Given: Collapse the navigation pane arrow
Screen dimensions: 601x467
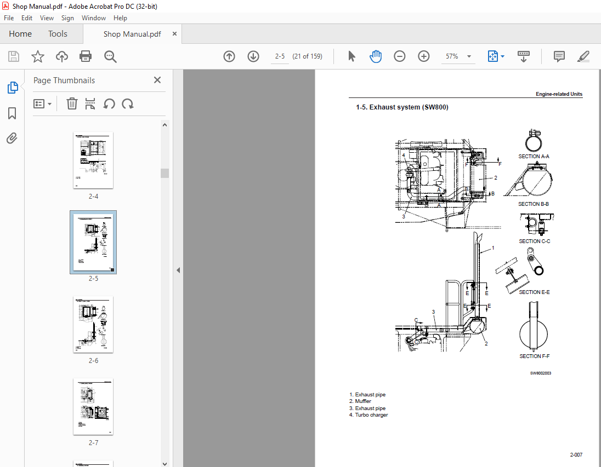Looking at the screenshot, I should [x=178, y=270].
